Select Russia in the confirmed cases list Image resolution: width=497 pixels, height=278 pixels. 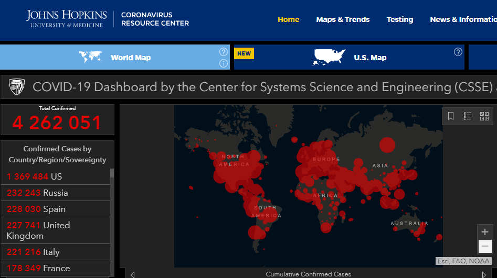click(55, 193)
